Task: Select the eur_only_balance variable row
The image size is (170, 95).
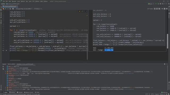Action: (19, 70)
